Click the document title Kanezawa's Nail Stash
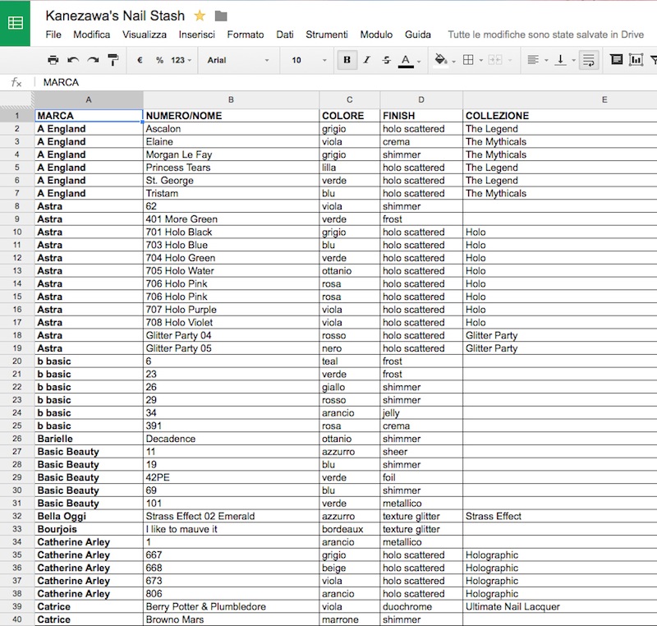 [x=115, y=16]
